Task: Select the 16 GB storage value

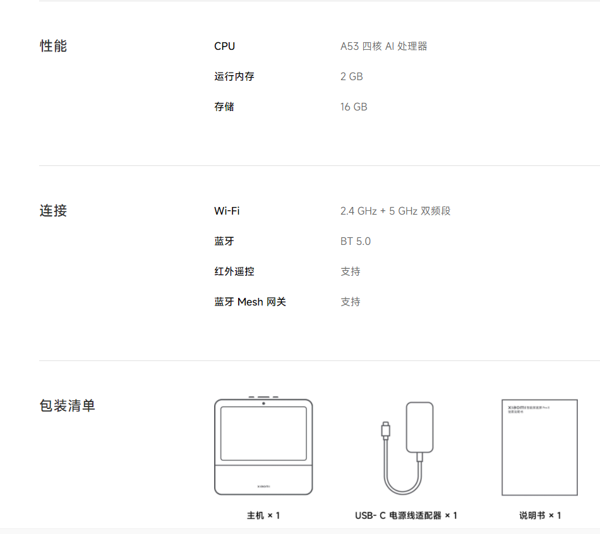Action: pos(354,107)
